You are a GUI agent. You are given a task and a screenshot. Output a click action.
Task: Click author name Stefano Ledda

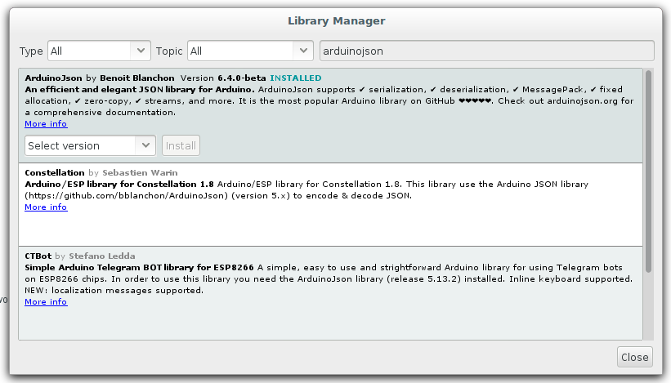tap(102, 256)
